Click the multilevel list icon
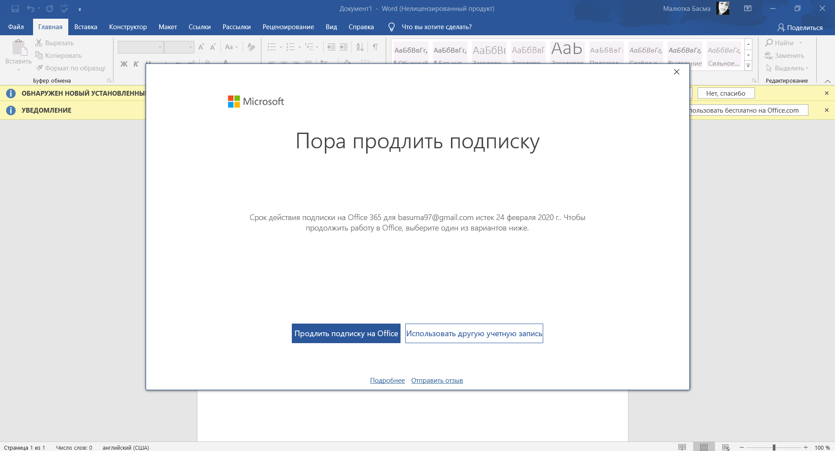This screenshot has height=451, width=835. point(309,47)
